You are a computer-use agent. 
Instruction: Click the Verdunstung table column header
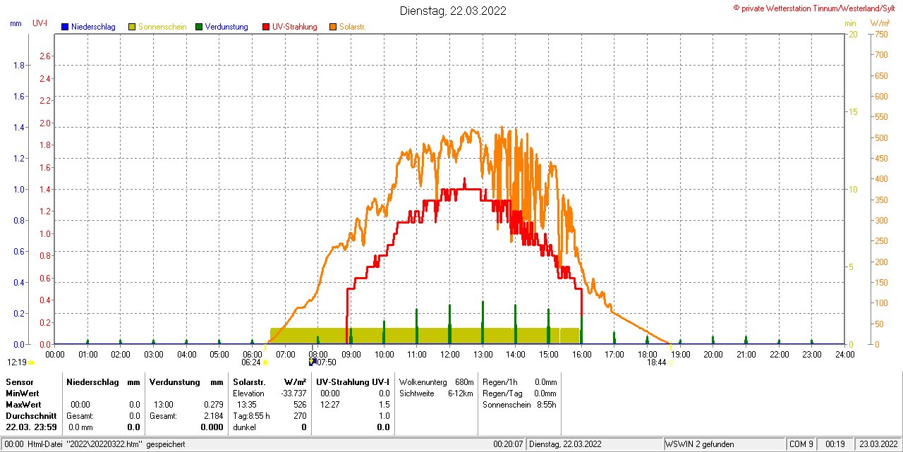click(x=175, y=381)
